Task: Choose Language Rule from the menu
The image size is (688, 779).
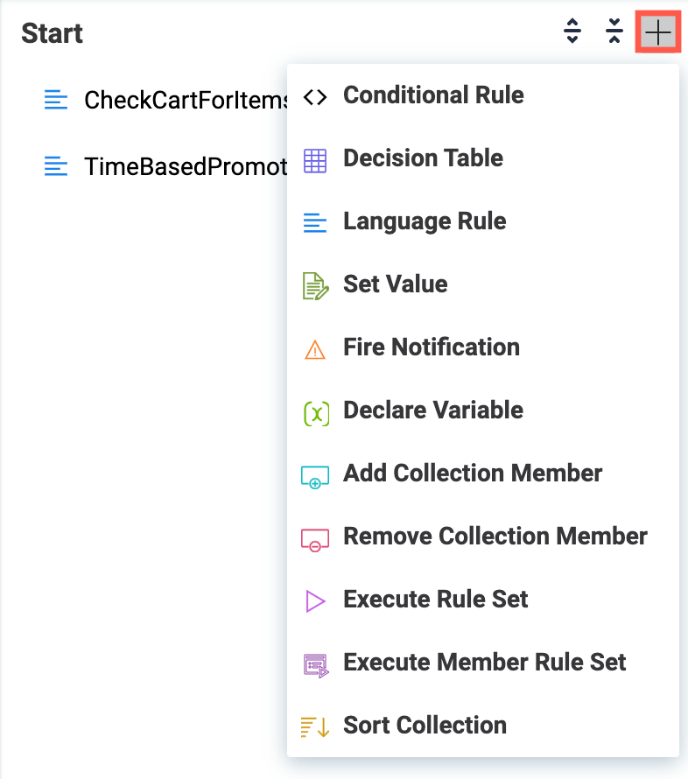Action: [425, 221]
